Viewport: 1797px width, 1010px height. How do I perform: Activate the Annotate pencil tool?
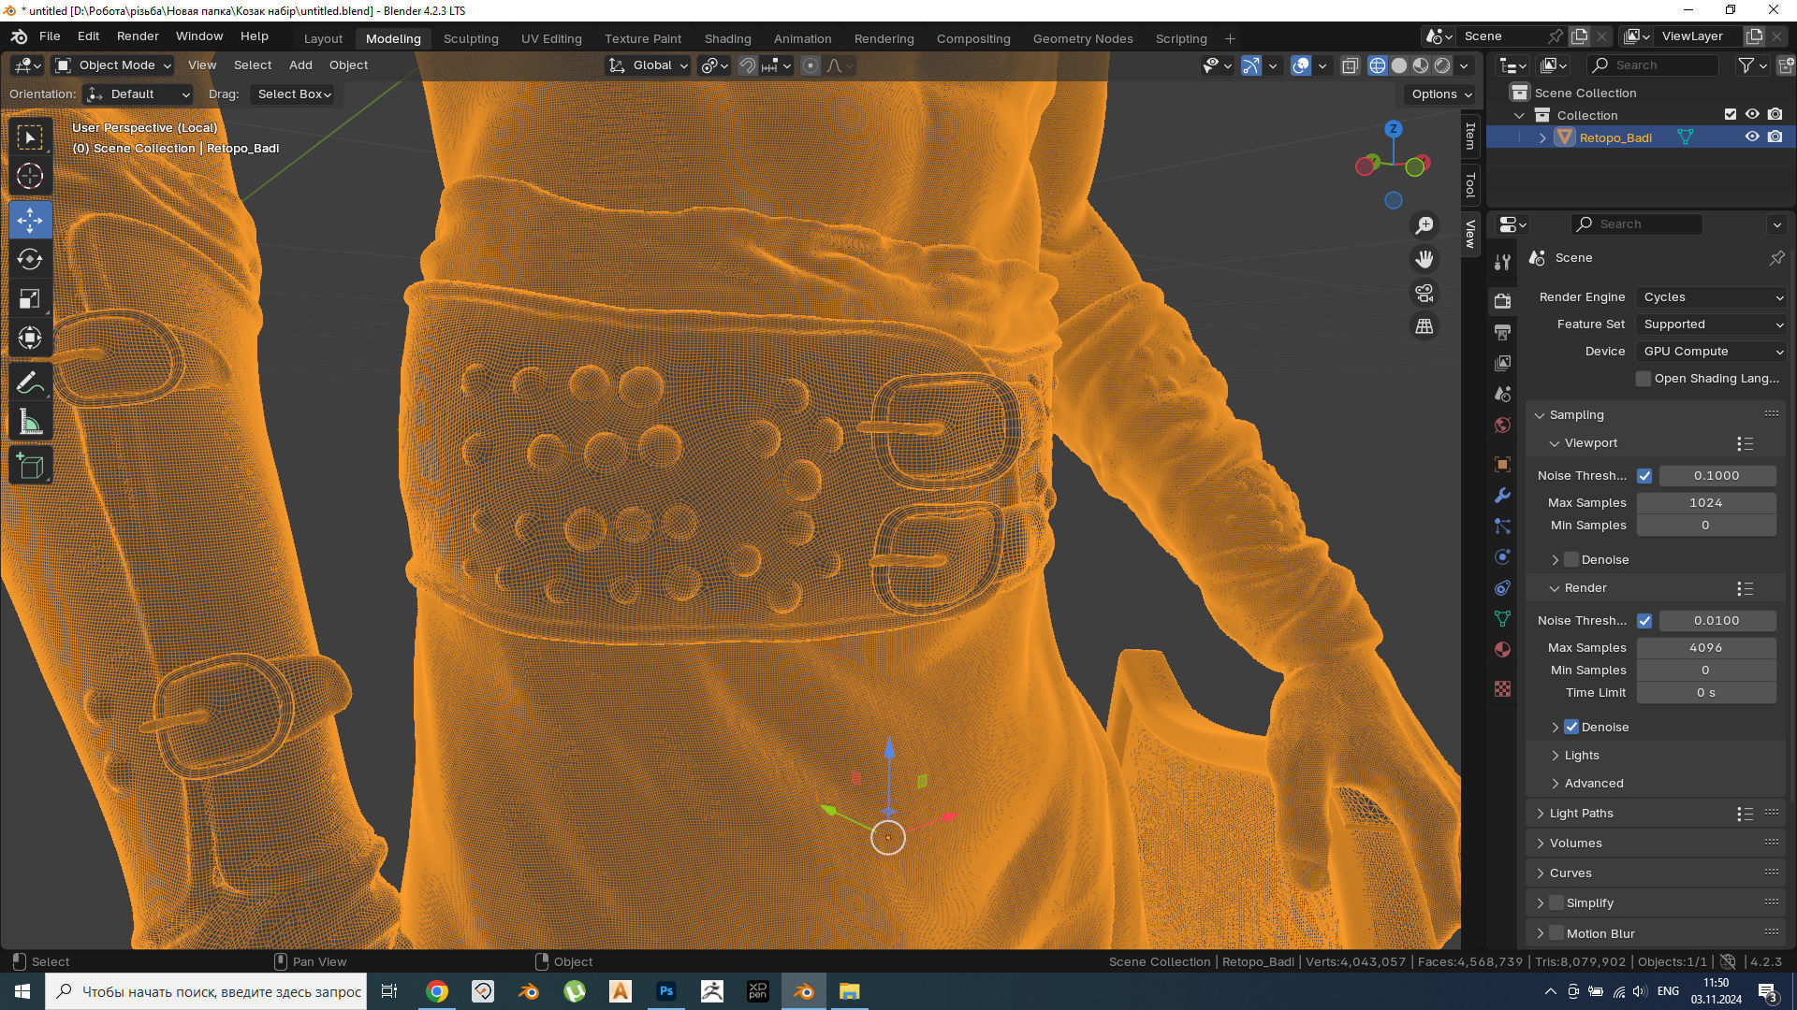(x=30, y=382)
